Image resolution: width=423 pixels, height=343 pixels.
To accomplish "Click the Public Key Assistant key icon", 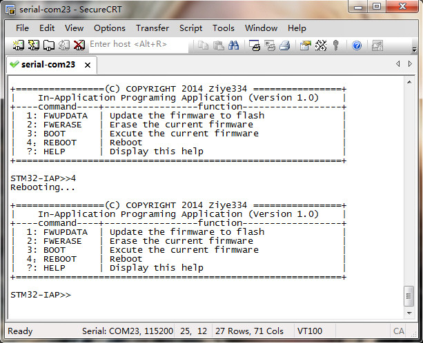I will [335, 45].
